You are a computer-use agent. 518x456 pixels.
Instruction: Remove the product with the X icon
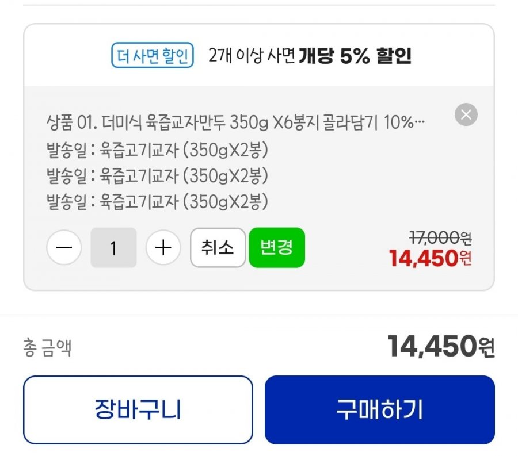pyautogui.click(x=466, y=115)
